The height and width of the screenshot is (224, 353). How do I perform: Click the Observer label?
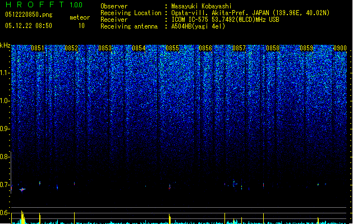(x=114, y=6)
